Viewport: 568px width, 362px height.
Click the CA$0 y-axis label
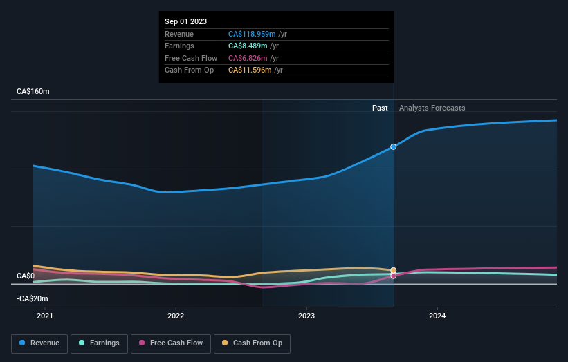pyautogui.click(x=26, y=276)
